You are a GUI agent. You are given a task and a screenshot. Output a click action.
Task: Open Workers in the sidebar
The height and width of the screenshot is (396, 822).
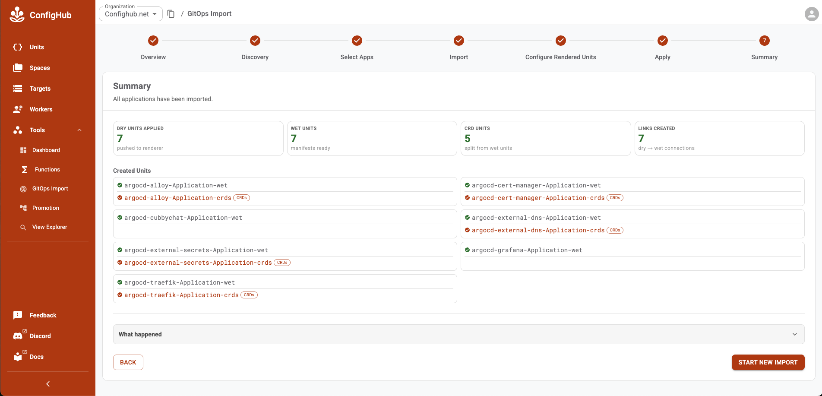[41, 109]
